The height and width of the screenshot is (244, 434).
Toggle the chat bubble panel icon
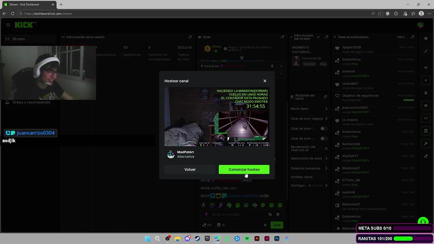click(426, 106)
